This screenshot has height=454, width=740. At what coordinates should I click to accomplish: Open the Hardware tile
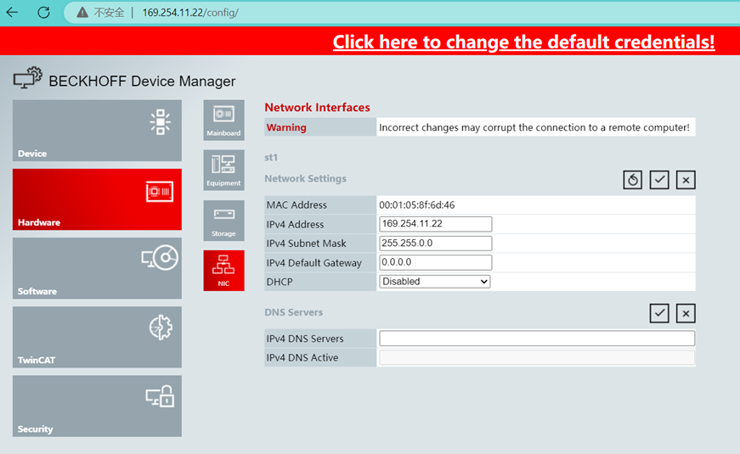pos(97,199)
